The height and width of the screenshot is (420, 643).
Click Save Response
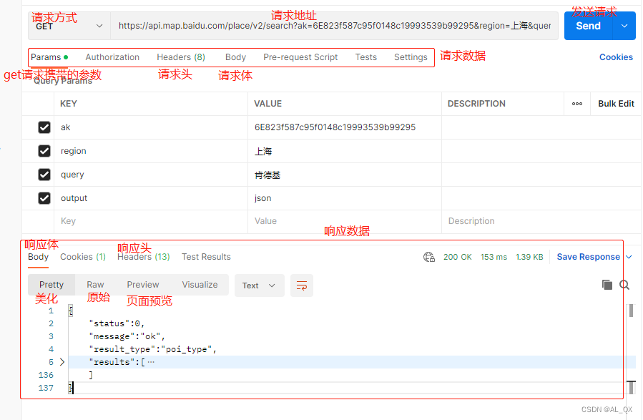tap(588, 257)
